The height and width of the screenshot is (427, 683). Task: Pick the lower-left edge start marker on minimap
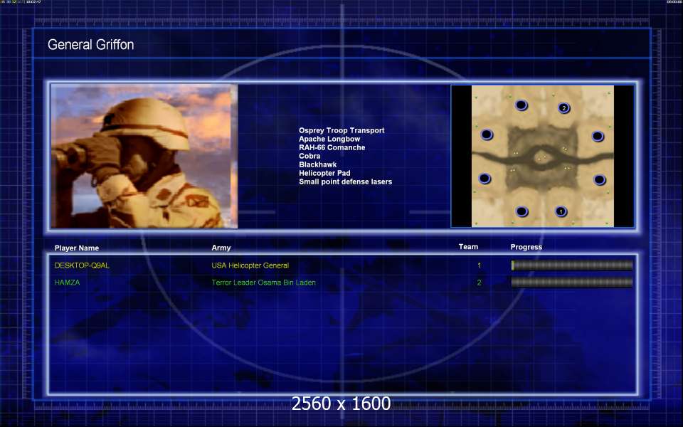pos(485,178)
